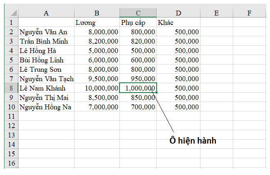
Task: Click allowance cell 950,000
Action: 138,79
